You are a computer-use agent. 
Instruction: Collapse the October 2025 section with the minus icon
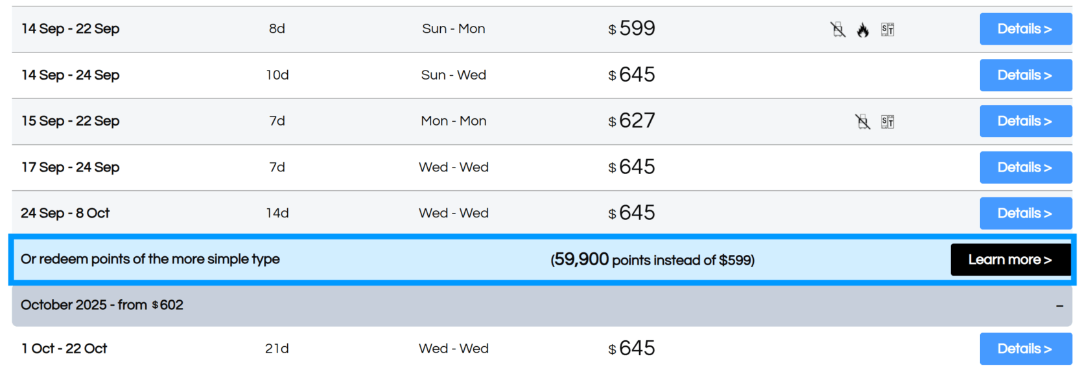point(1059,305)
